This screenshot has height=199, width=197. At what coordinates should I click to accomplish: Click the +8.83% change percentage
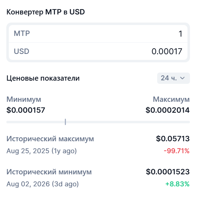tap(177, 184)
